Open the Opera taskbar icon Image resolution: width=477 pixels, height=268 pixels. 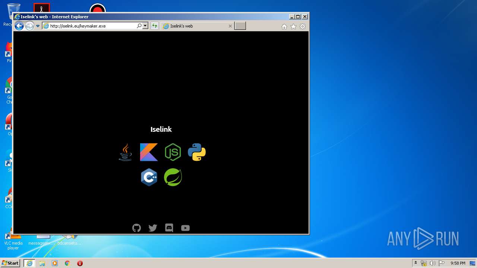[80, 263]
